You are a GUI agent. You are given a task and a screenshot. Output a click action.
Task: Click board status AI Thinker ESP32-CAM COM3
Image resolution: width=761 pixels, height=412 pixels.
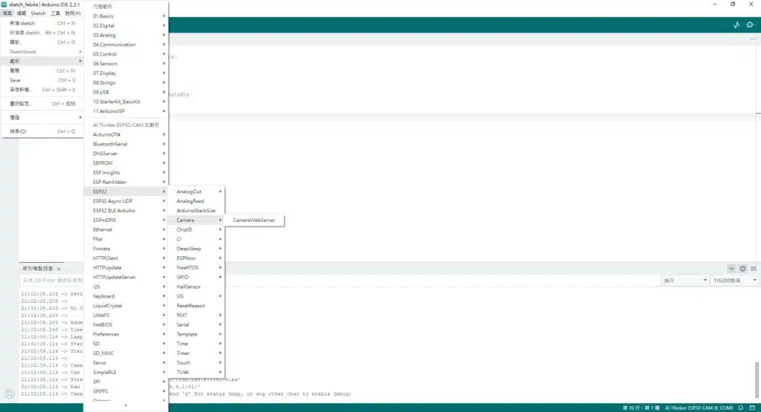[699, 408]
